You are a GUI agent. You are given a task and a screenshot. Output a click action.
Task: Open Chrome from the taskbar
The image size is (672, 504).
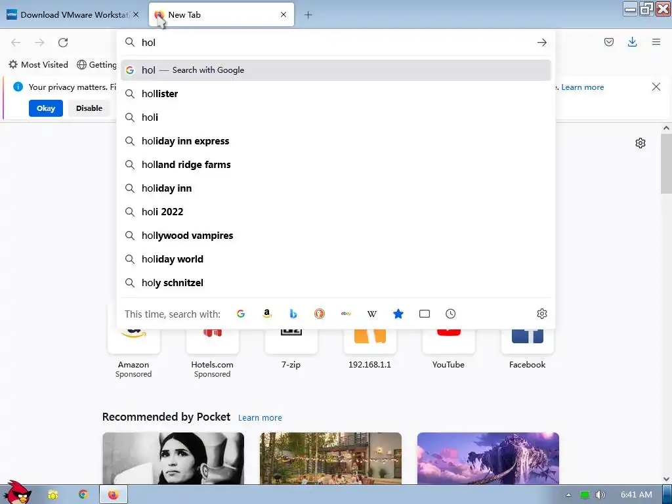click(x=83, y=495)
